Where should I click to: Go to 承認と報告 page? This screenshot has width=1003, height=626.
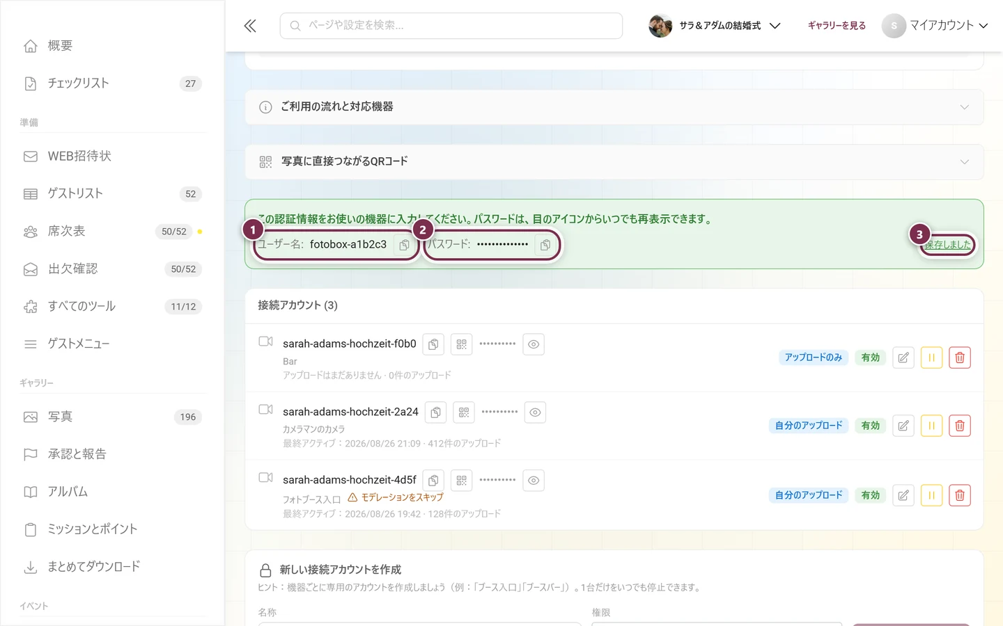[112, 455]
